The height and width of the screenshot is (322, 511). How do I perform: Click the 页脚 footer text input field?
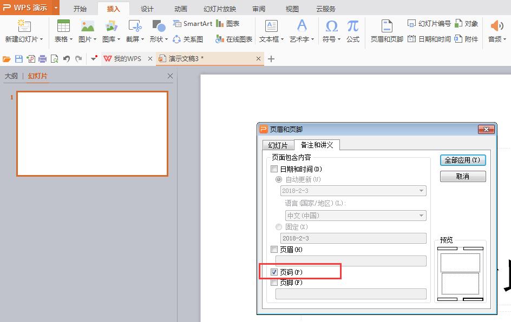point(351,294)
